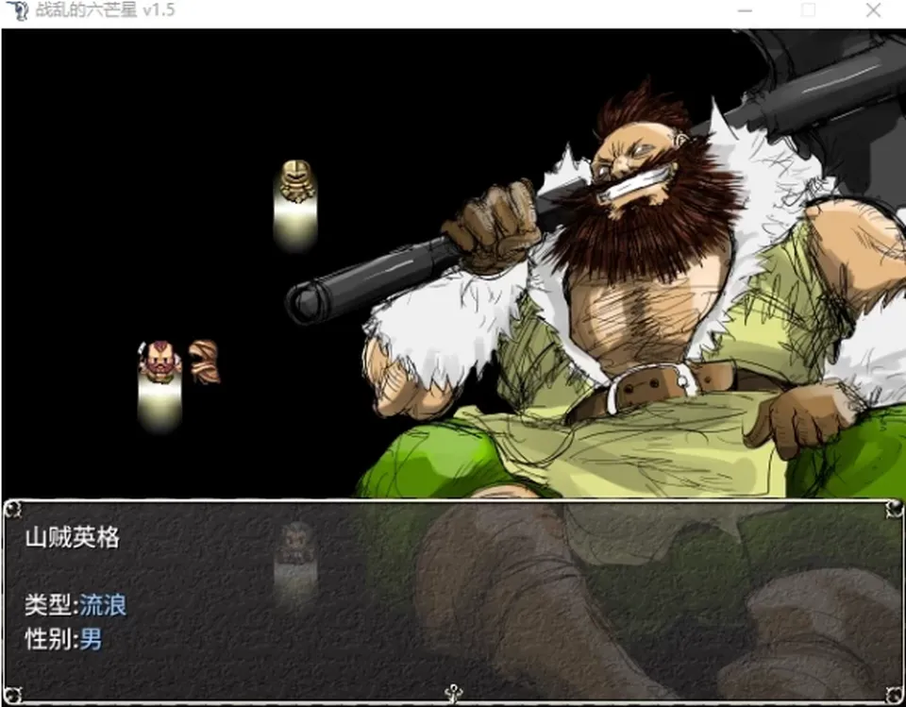This screenshot has width=906, height=707.
Task: Select the golden helmet knight sprite
Action: pyautogui.click(x=297, y=181)
